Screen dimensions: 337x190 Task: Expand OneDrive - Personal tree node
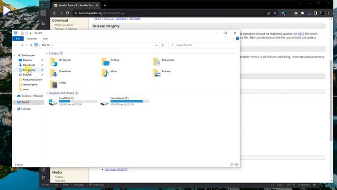pyautogui.click(x=15, y=96)
